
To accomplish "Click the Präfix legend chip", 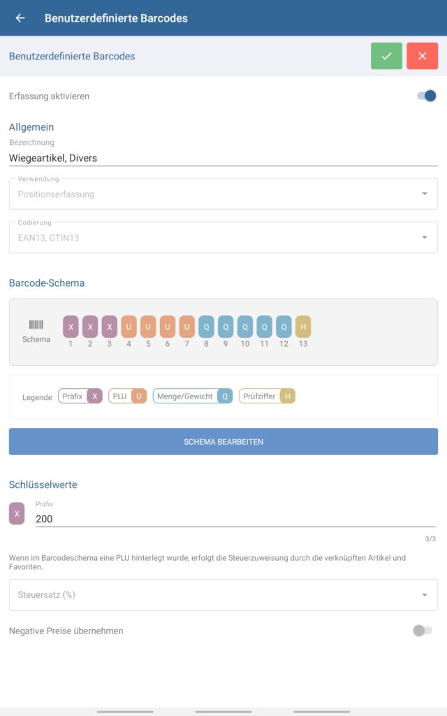I will point(80,396).
